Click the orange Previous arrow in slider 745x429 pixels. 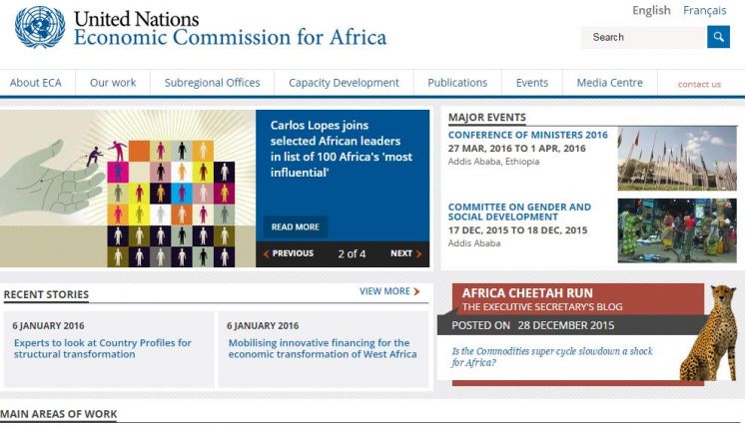pos(266,253)
